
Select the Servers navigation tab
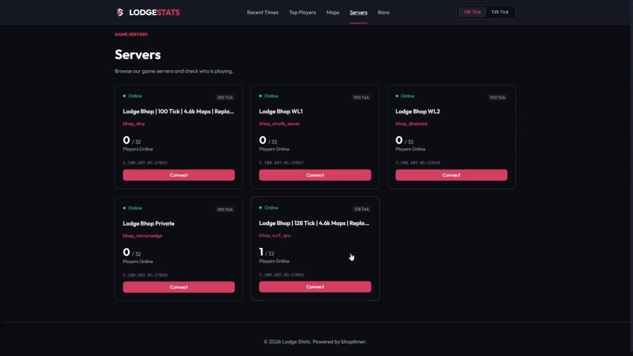tap(358, 13)
